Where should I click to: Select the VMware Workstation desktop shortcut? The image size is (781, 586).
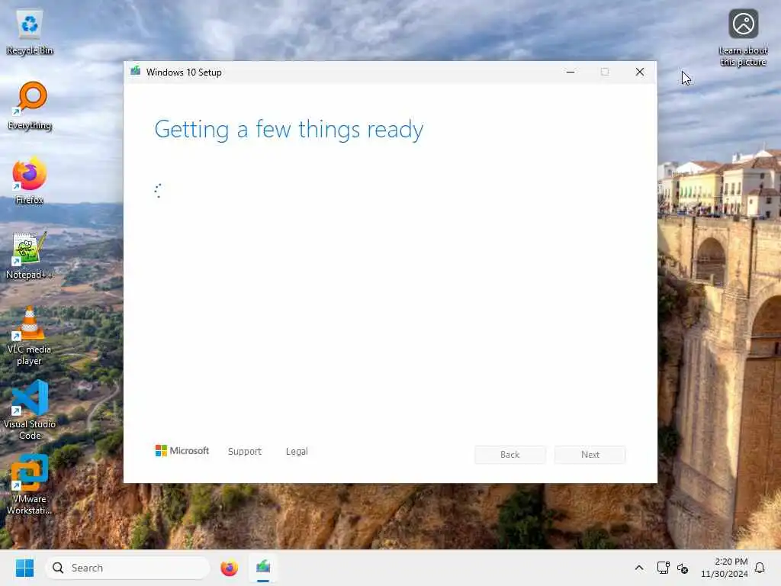pos(30,485)
